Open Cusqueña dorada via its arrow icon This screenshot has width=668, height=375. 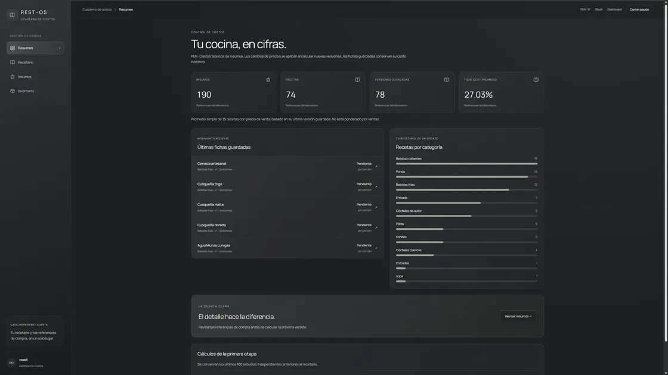[x=376, y=227]
